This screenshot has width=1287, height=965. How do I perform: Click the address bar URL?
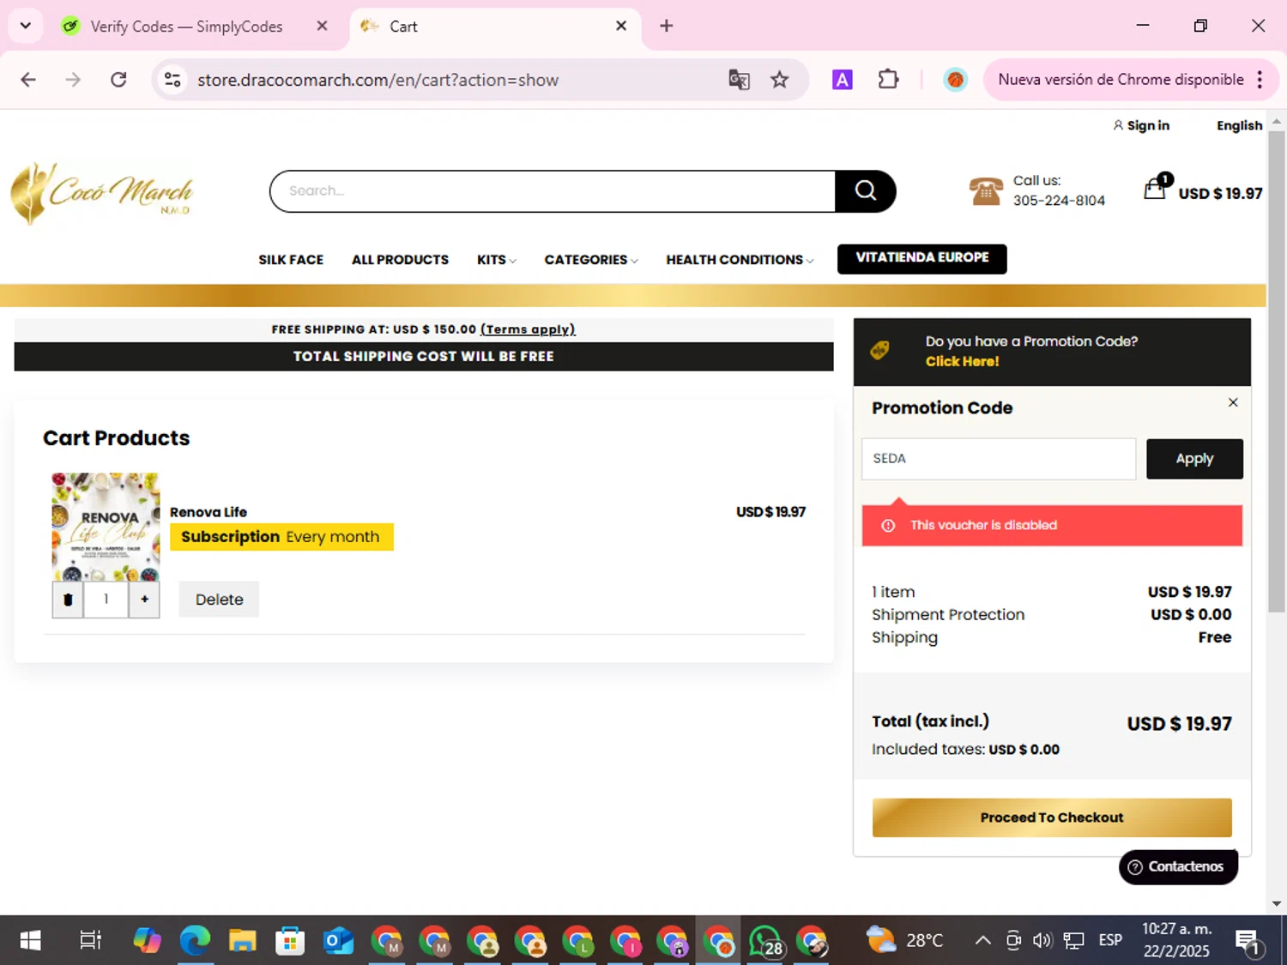[378, 80]
